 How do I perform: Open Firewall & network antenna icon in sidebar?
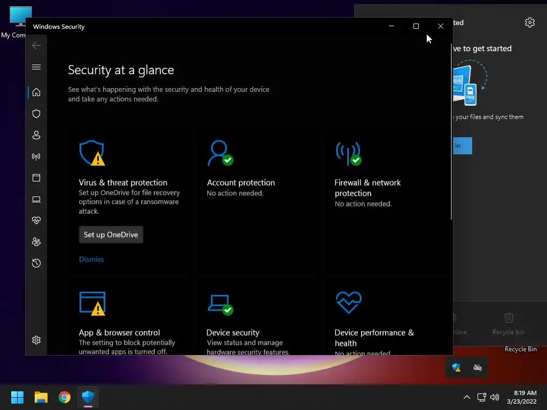36,156
